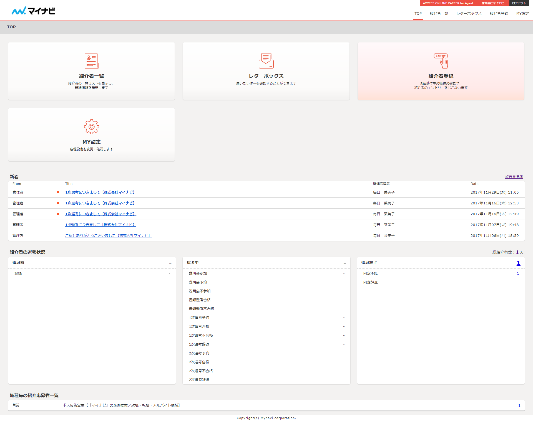Click the ENTRY hand icon for 紹介者登録
533x421 pixels.
point(441,61)
